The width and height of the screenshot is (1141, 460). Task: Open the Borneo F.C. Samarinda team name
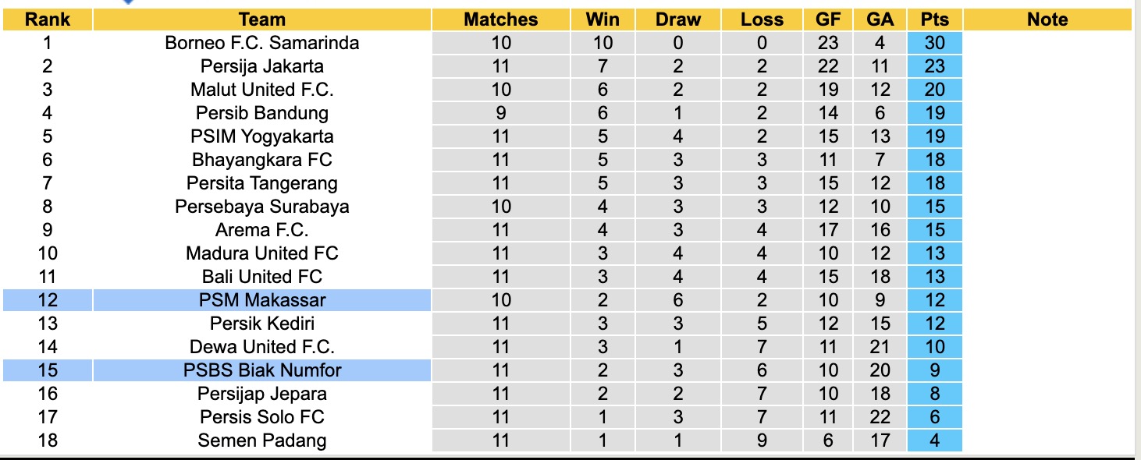tap(262, 43)
